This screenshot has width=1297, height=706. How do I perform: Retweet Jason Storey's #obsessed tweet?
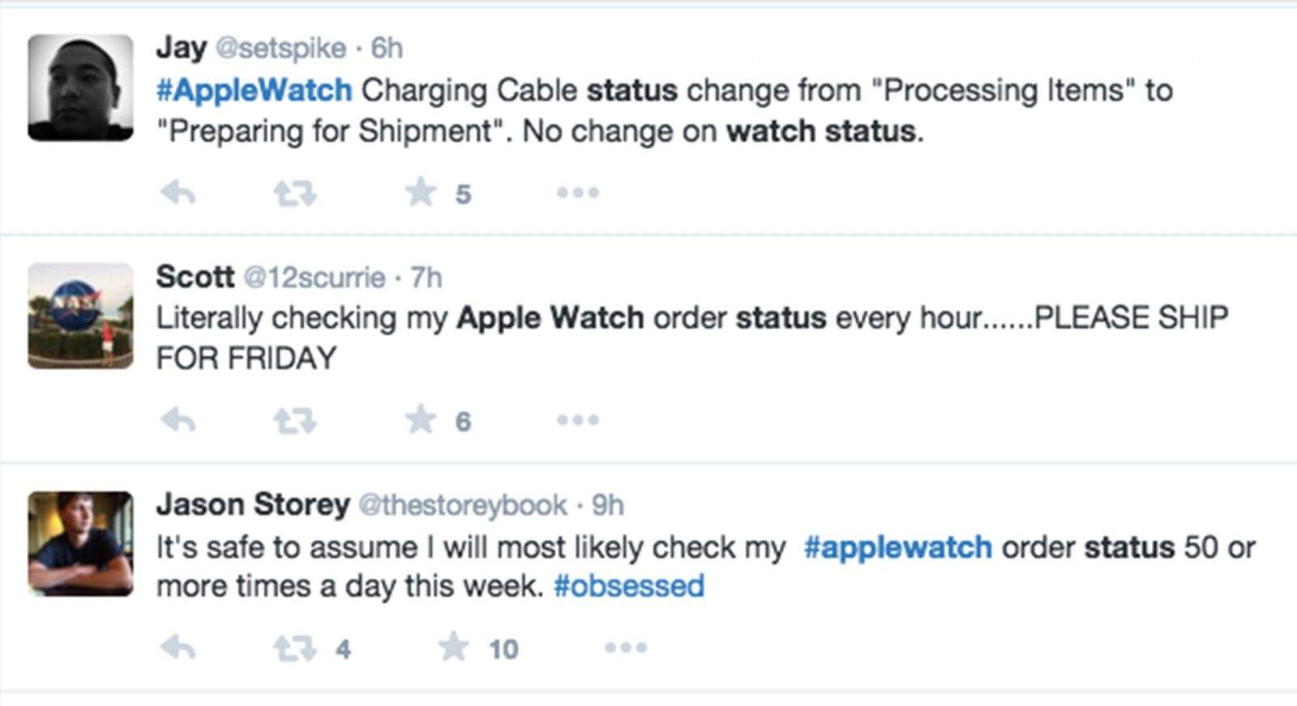click(x=294, y=649)
